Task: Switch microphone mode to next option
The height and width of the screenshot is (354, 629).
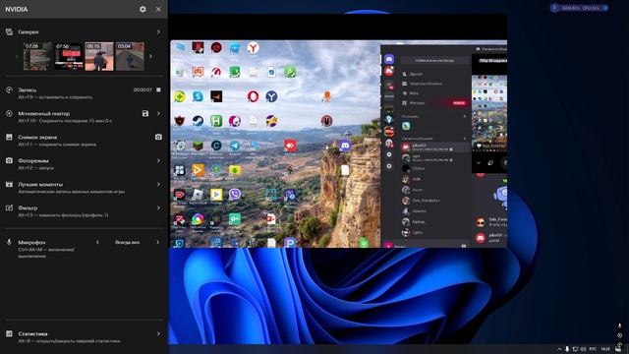Action: [157, 242]
